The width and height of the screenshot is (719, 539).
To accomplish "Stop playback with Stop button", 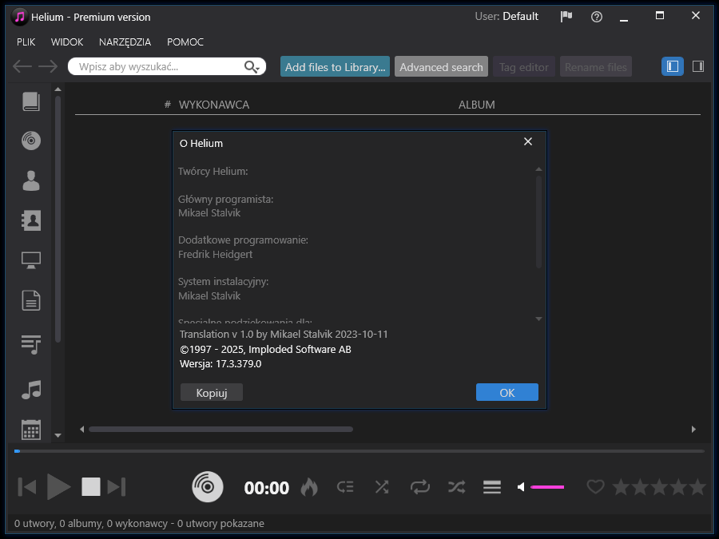I will tap(91, 487).
